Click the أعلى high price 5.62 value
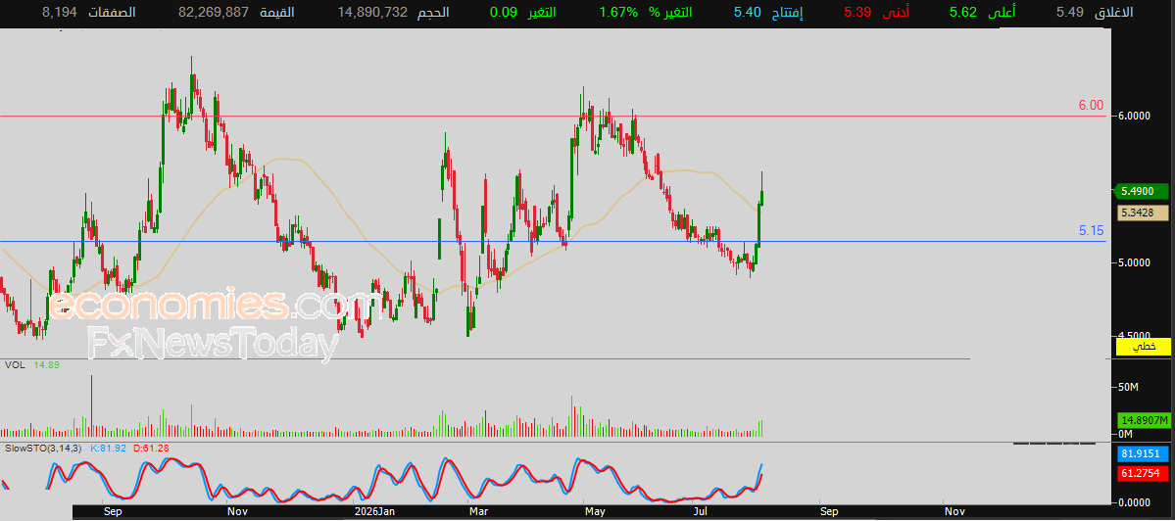The width and height of the screenshot is (1175, 521). pyautogui.click(x=963, y=12)
